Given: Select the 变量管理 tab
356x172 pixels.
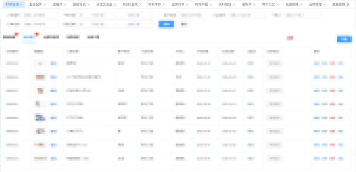Looking at the screenshot, I should pyautogui.click(x=339, y=4).
